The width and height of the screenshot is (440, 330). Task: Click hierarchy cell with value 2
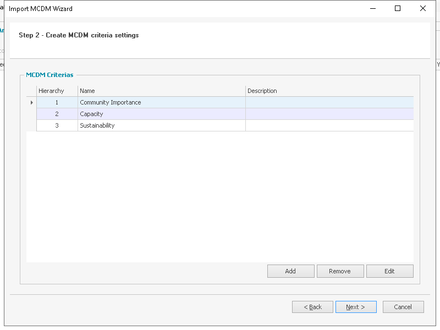[x=57, y=114]
